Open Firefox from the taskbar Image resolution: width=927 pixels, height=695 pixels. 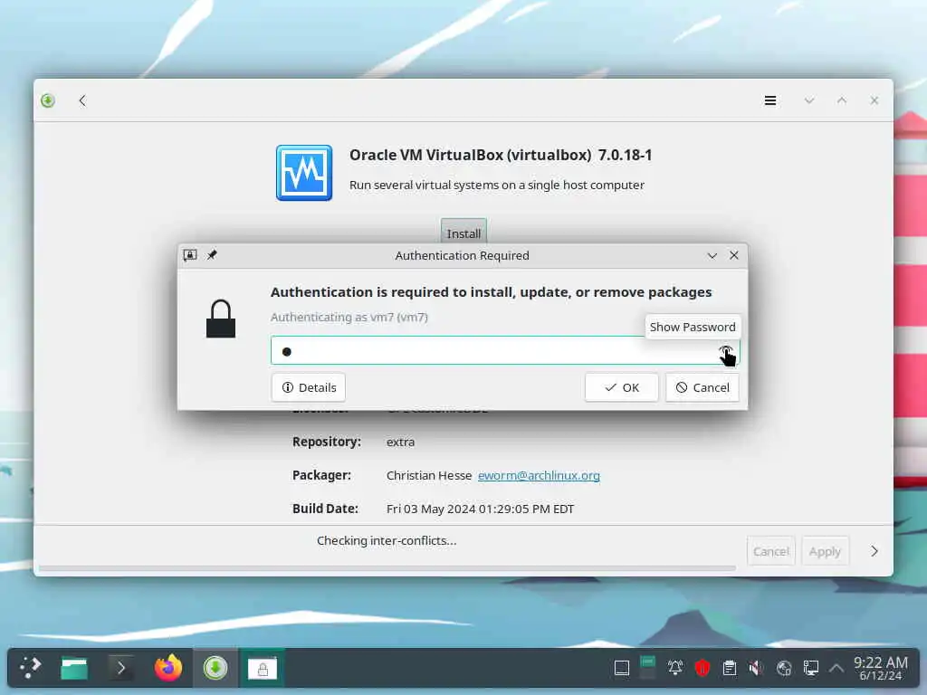pyautogui.click(x=167, y=668)
